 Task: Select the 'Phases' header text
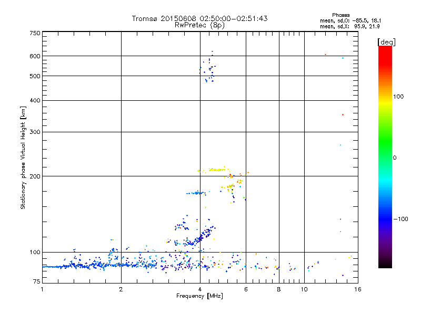(x=340, y=15)
